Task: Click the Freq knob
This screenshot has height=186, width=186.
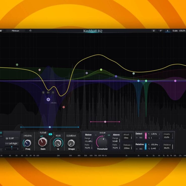Action: 27,143
